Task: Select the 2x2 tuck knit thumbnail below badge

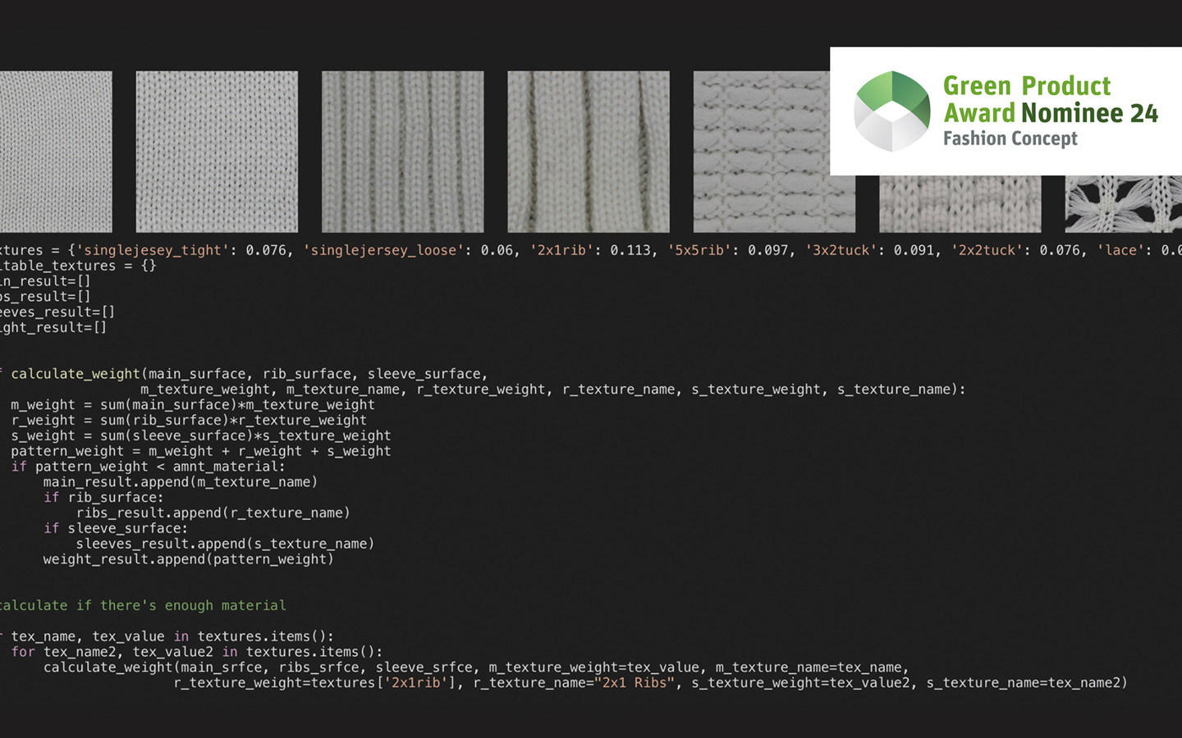Action: click(960, 204)
